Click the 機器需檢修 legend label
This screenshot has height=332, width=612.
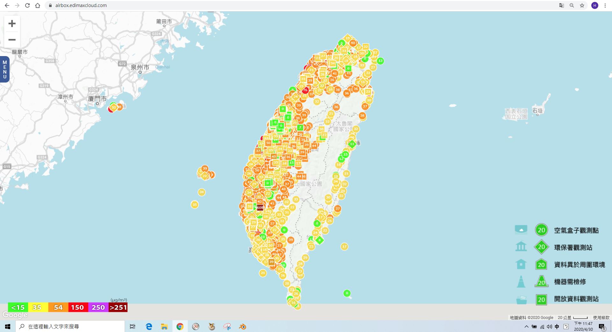pyautogui.click(x=570, y=282)
